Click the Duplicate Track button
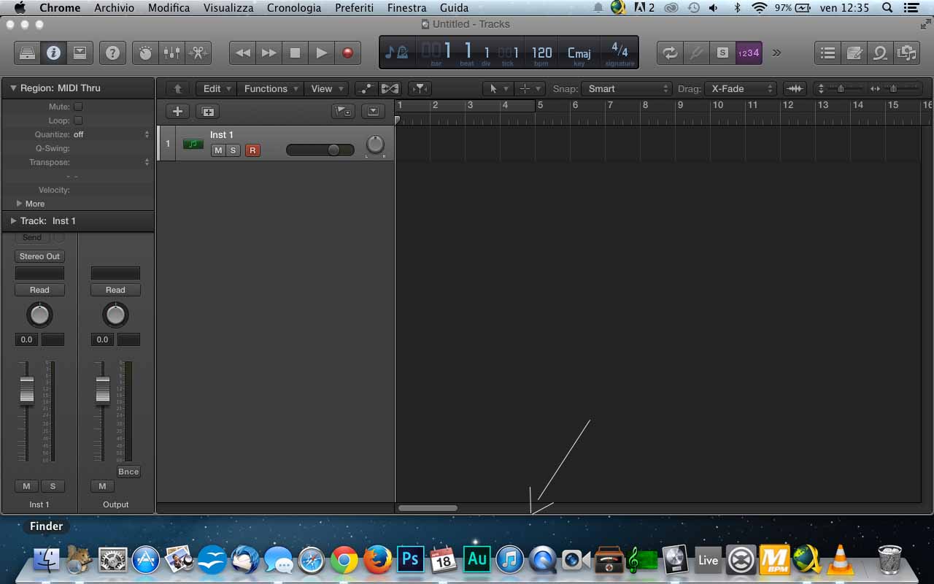This screenshot has width=934, height=584. [x=208, y=112]
